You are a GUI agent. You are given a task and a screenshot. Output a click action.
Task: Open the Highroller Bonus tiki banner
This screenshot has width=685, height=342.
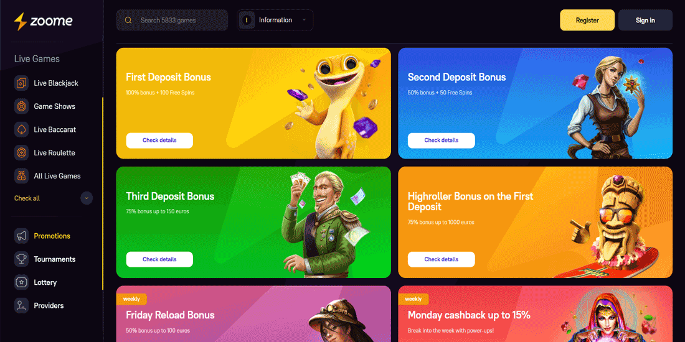coord(535,222)
